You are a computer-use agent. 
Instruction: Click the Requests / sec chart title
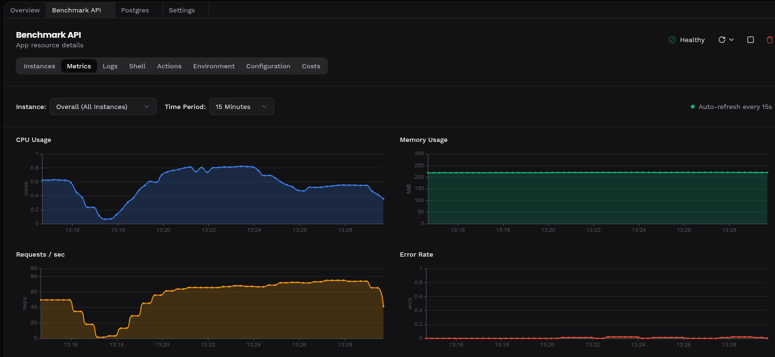coord(40,254)
